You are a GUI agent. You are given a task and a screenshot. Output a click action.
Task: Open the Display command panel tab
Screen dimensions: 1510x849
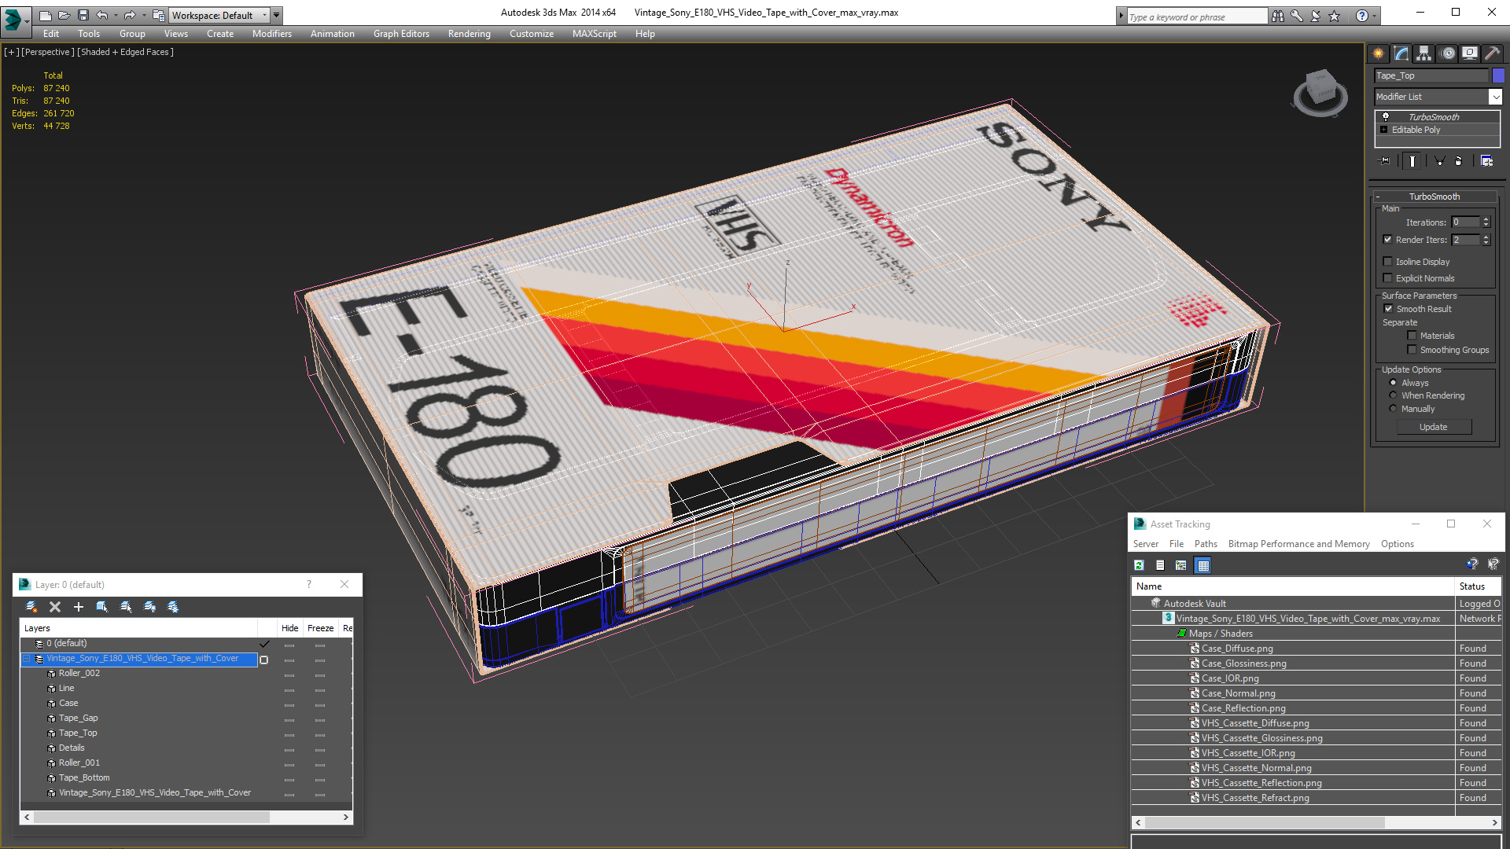pos(1470,53)
